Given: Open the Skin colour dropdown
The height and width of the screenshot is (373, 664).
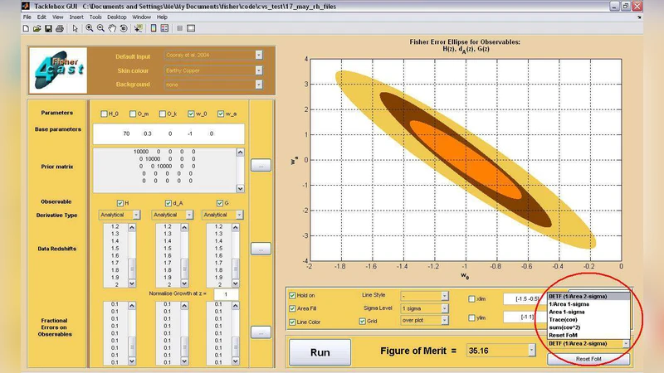Looking at the screenshot, I should coord(258,70).
